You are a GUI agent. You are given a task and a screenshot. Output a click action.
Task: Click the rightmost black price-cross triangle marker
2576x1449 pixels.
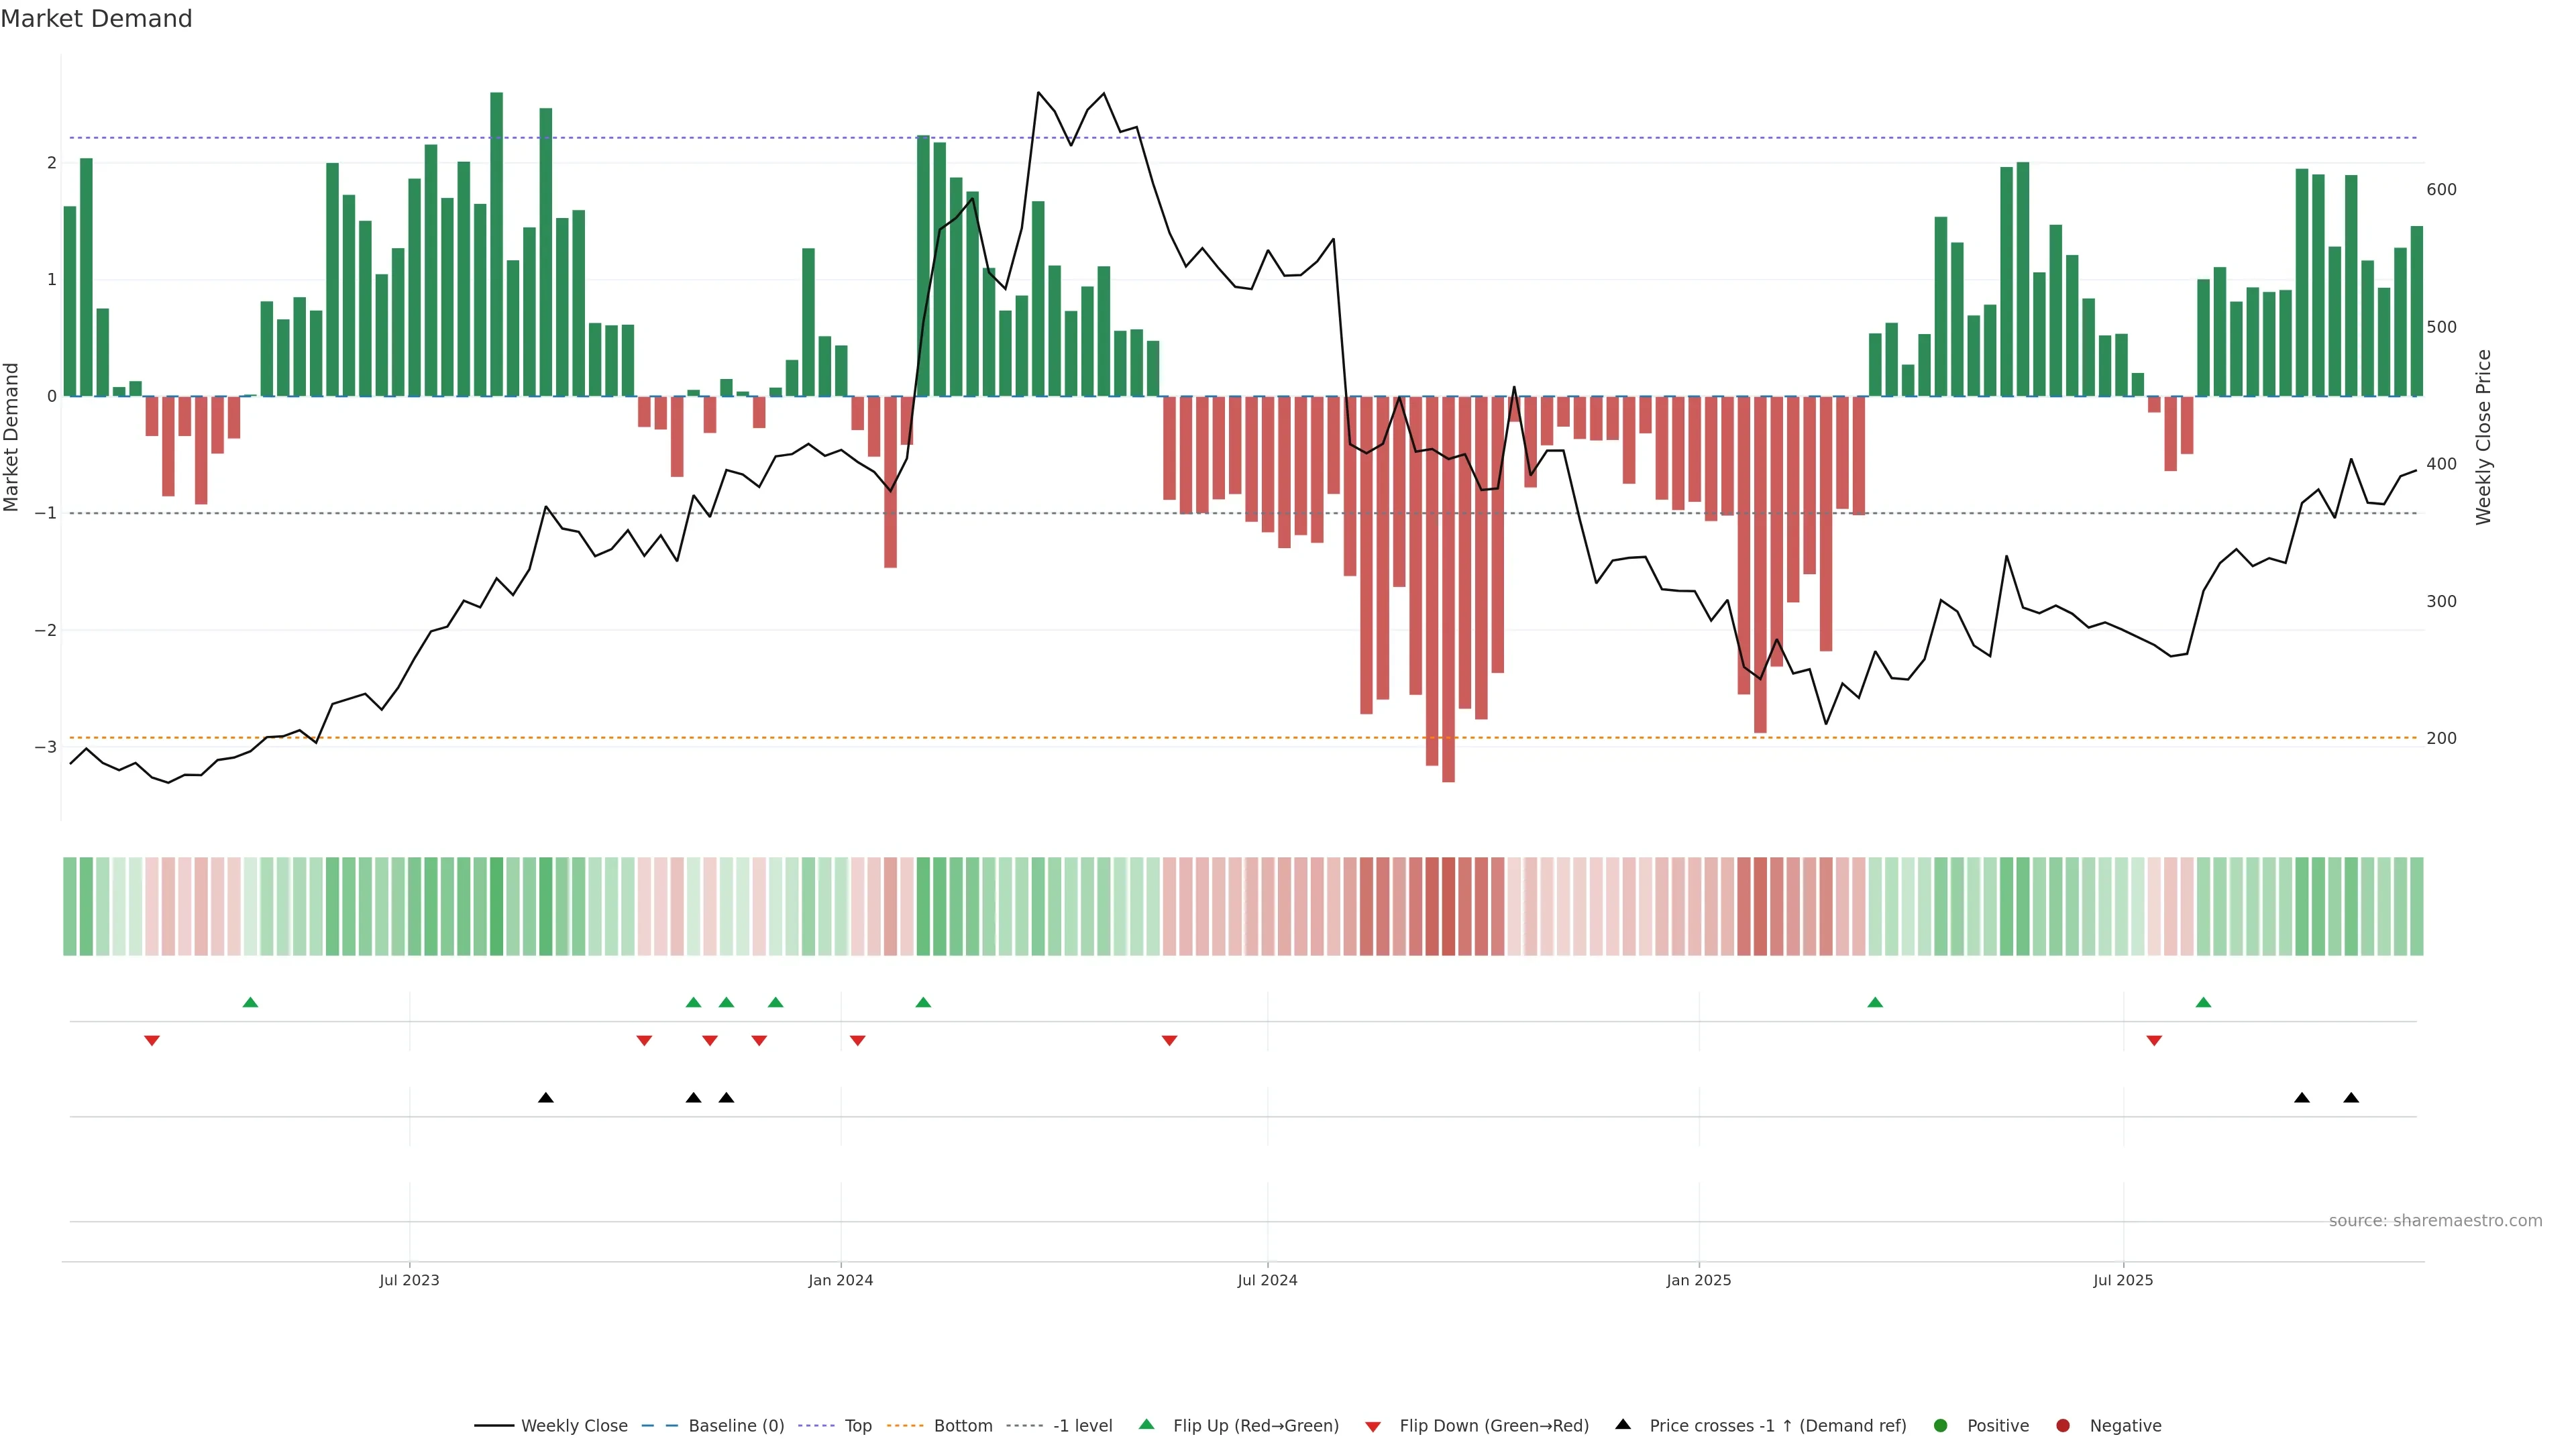[2351, 1098]
